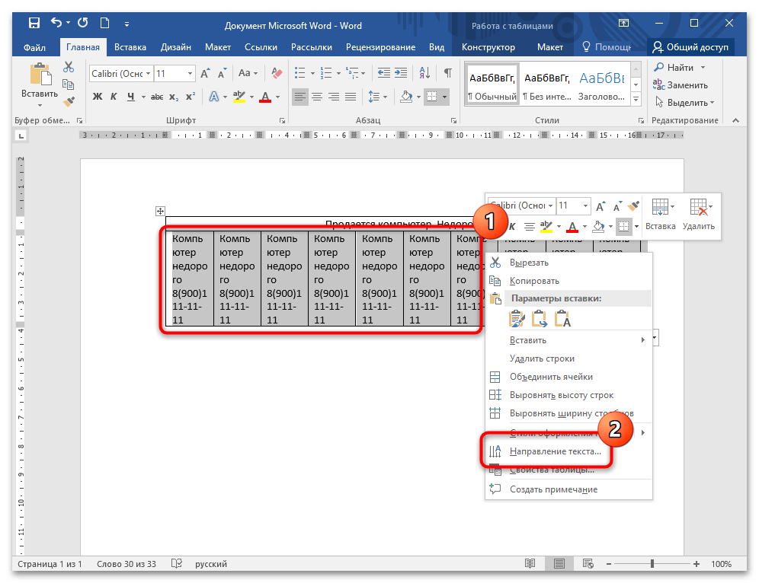Viewport: 759px width, 583px height.
Task: Switch to the Рецензирование tab
Action: [380, 47]
